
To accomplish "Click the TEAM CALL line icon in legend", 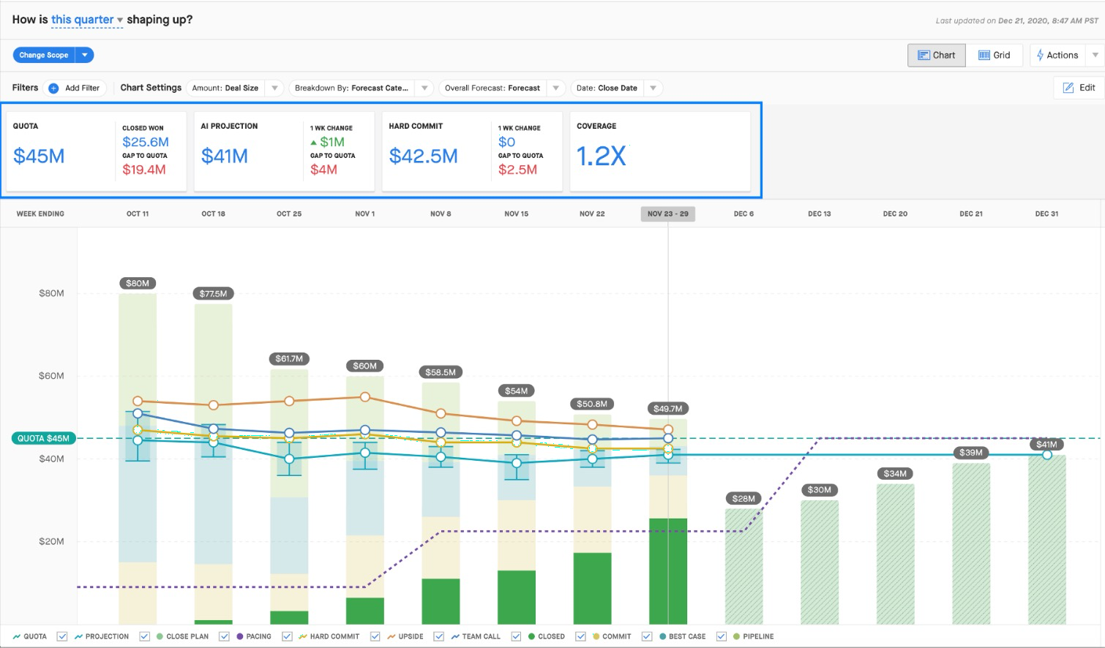I will tap(455, 636).
